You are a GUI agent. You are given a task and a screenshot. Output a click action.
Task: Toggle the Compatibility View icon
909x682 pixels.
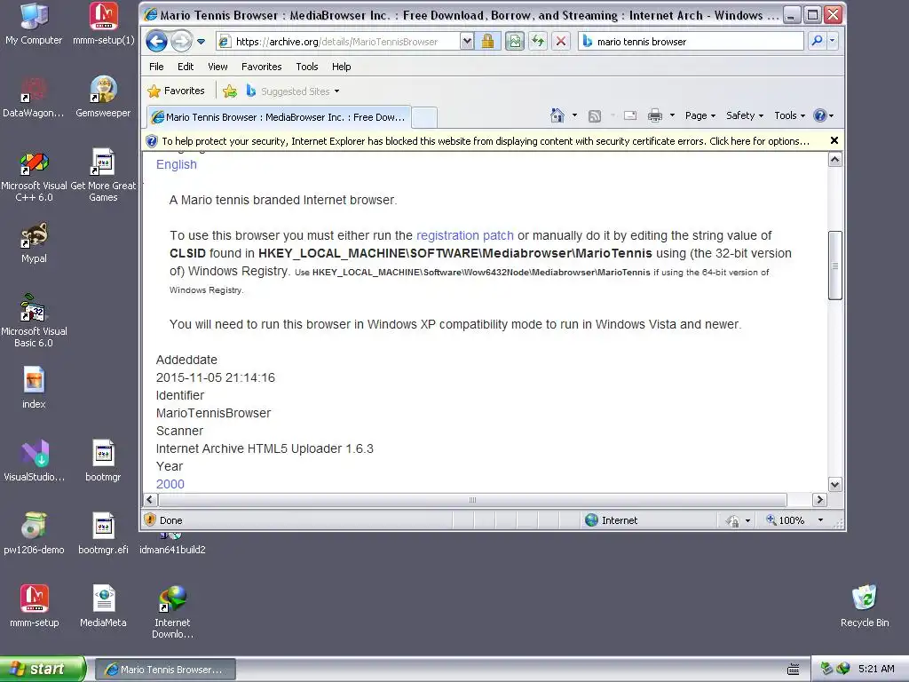click(514, 41)
